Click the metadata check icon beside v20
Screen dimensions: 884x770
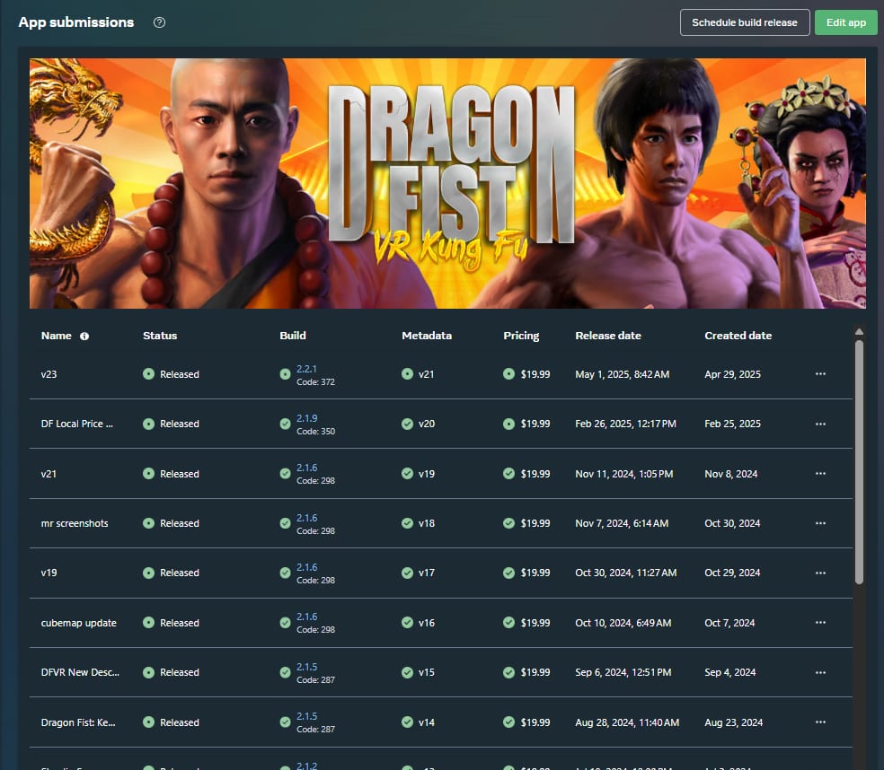(x=407, y=424)
